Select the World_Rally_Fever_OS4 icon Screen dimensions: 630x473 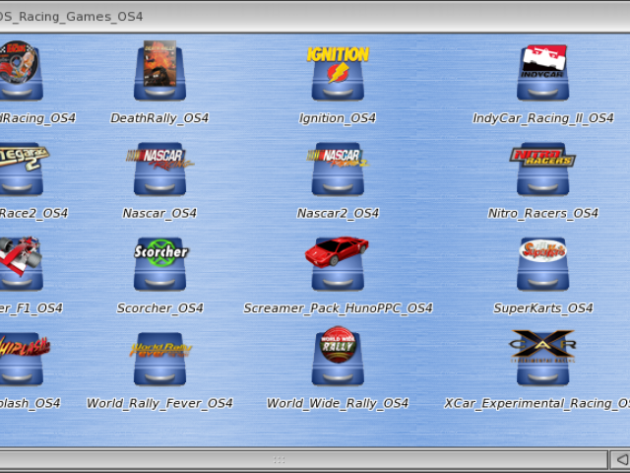point(159,359)
